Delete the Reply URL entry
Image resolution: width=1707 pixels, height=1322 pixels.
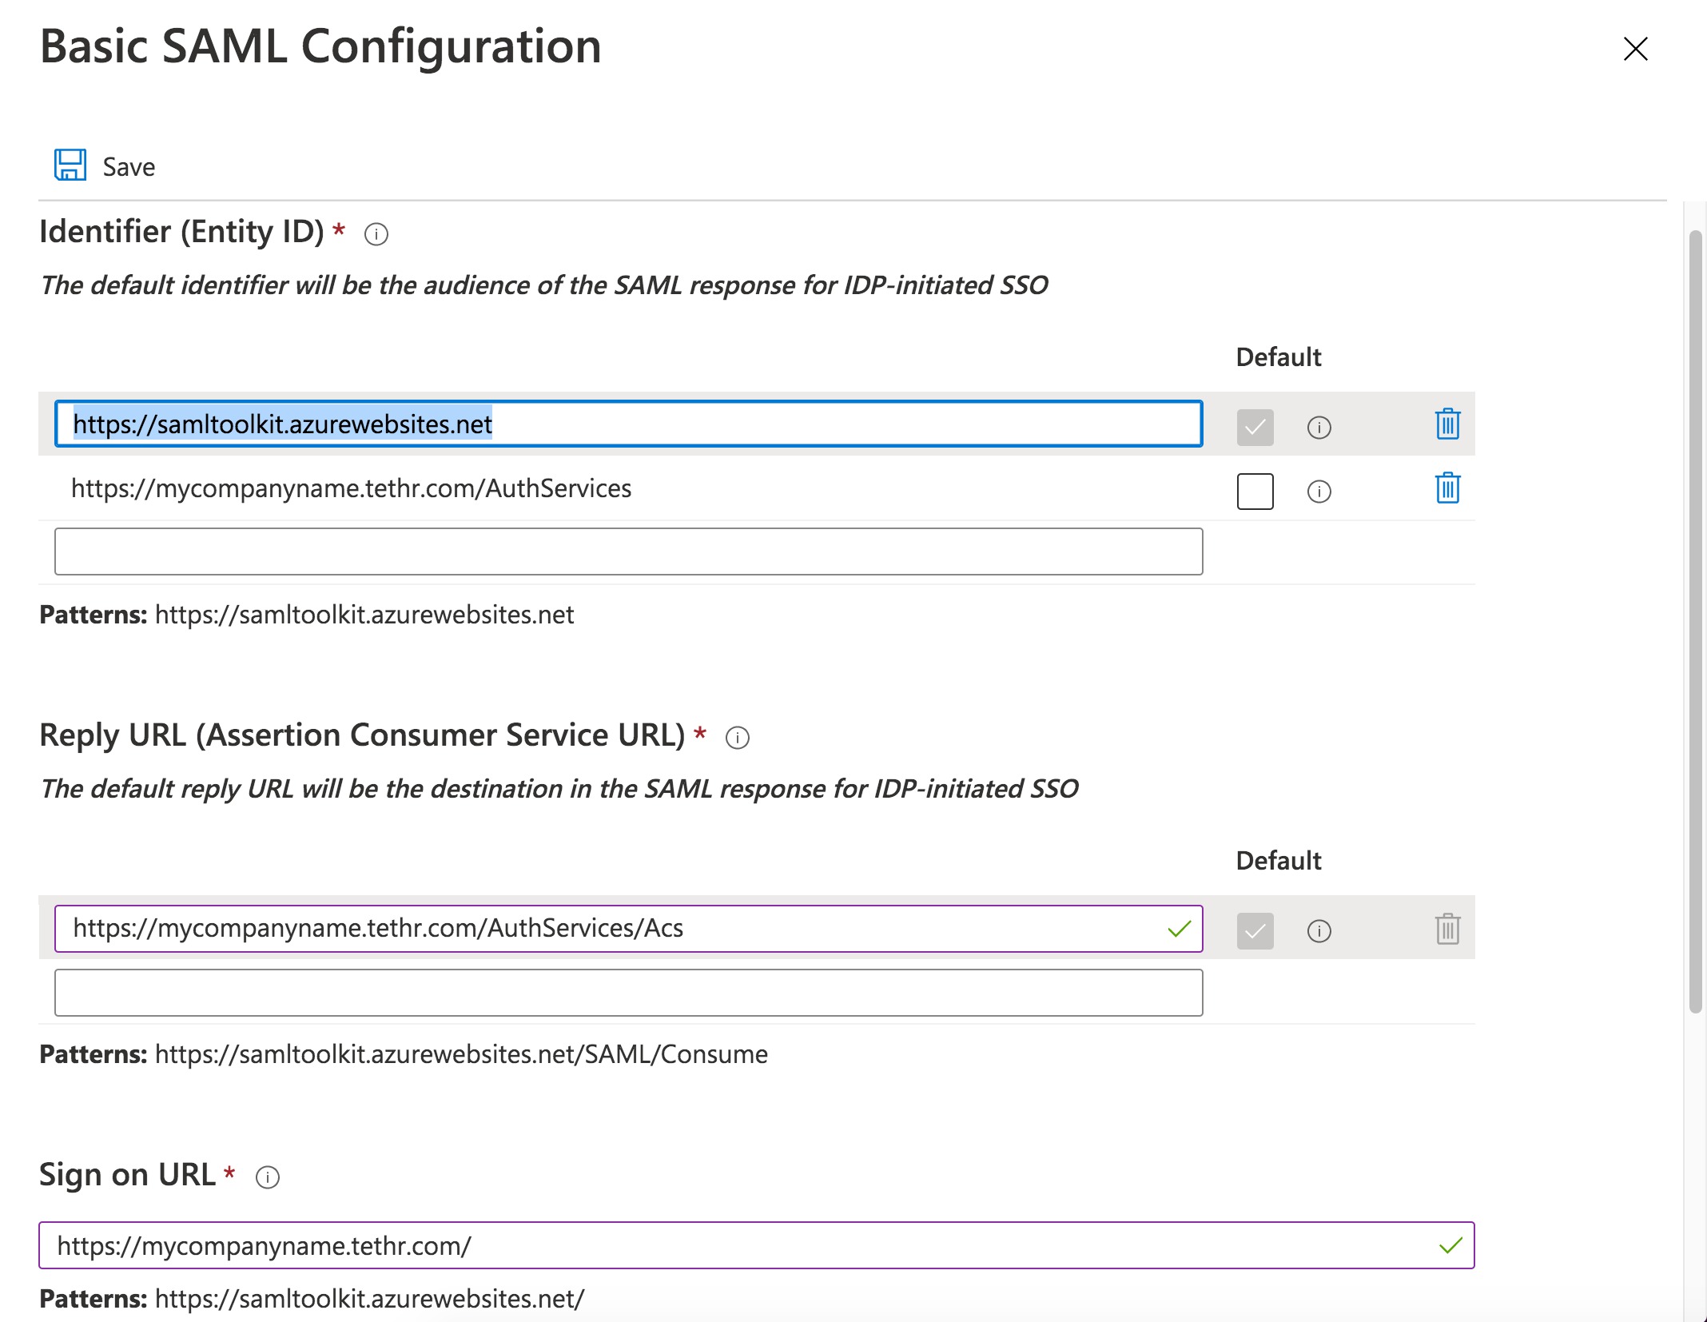[x=1446, y=929]
